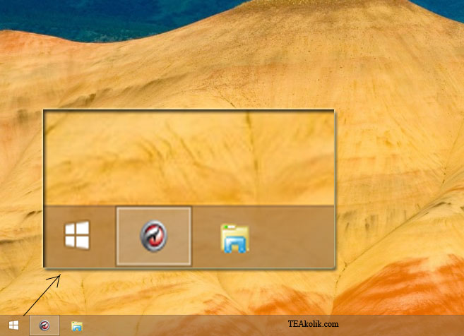Open the Comodo Dragon browser taskbar icon
Screen dimensions: 464x336
coord(44,325)
